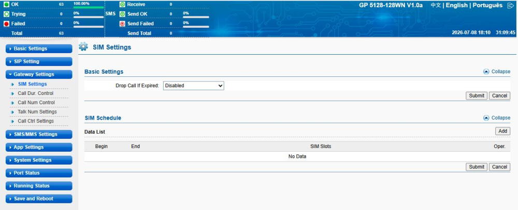Screen dimensions: 518x210
Task: Click the SMS Send Failed progress bar
Action: [x=196, y=27]
